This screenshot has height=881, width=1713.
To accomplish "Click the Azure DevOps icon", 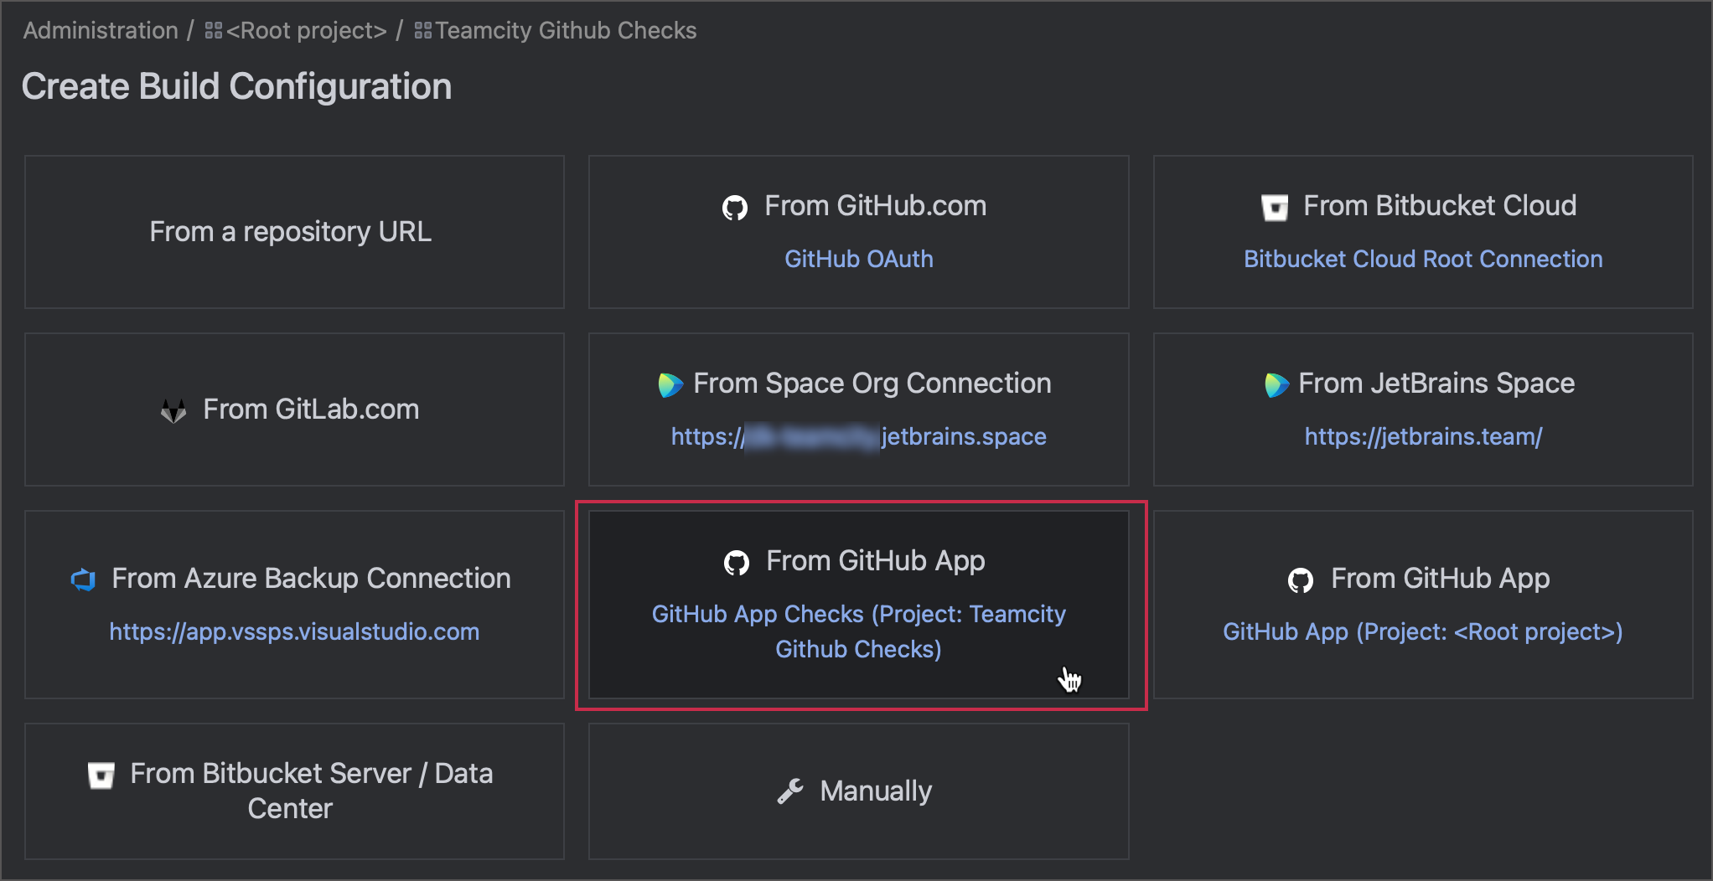I will pyautogui.click(x=83, y=579).
